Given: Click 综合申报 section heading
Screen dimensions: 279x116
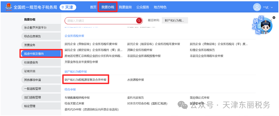Looking at the screenshot, I should pyautogui.click(x=70, y=89).
